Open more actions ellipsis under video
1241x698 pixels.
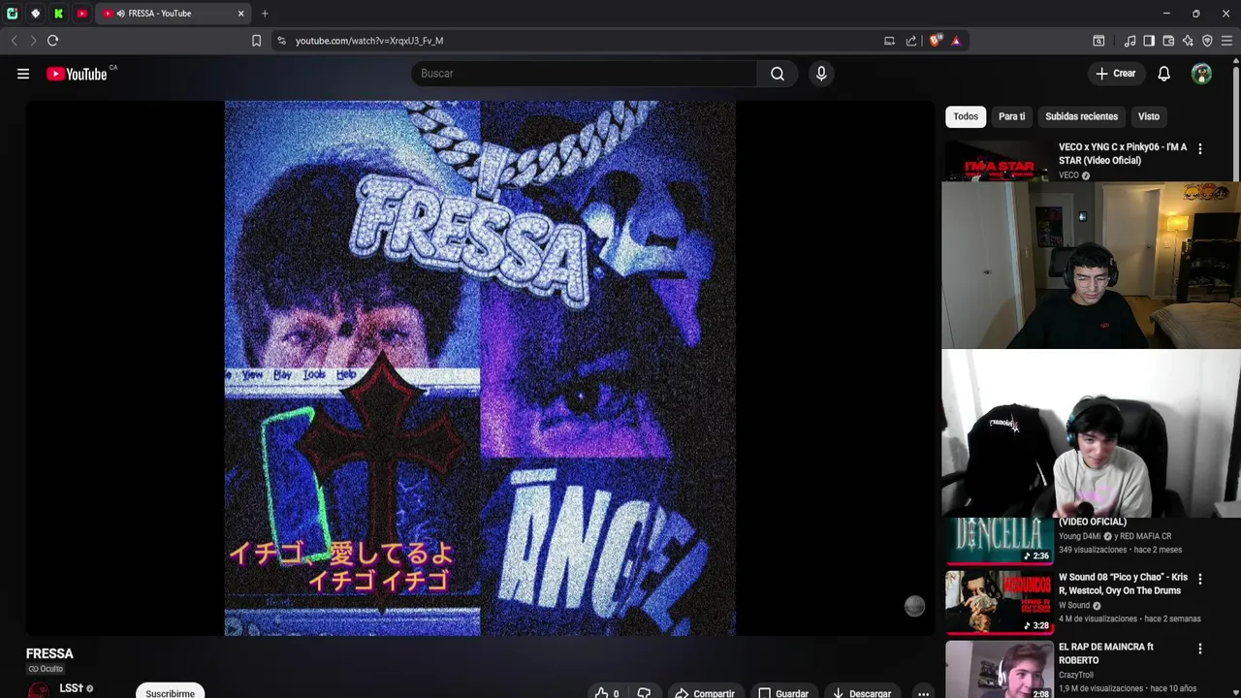tap(923, 693)
